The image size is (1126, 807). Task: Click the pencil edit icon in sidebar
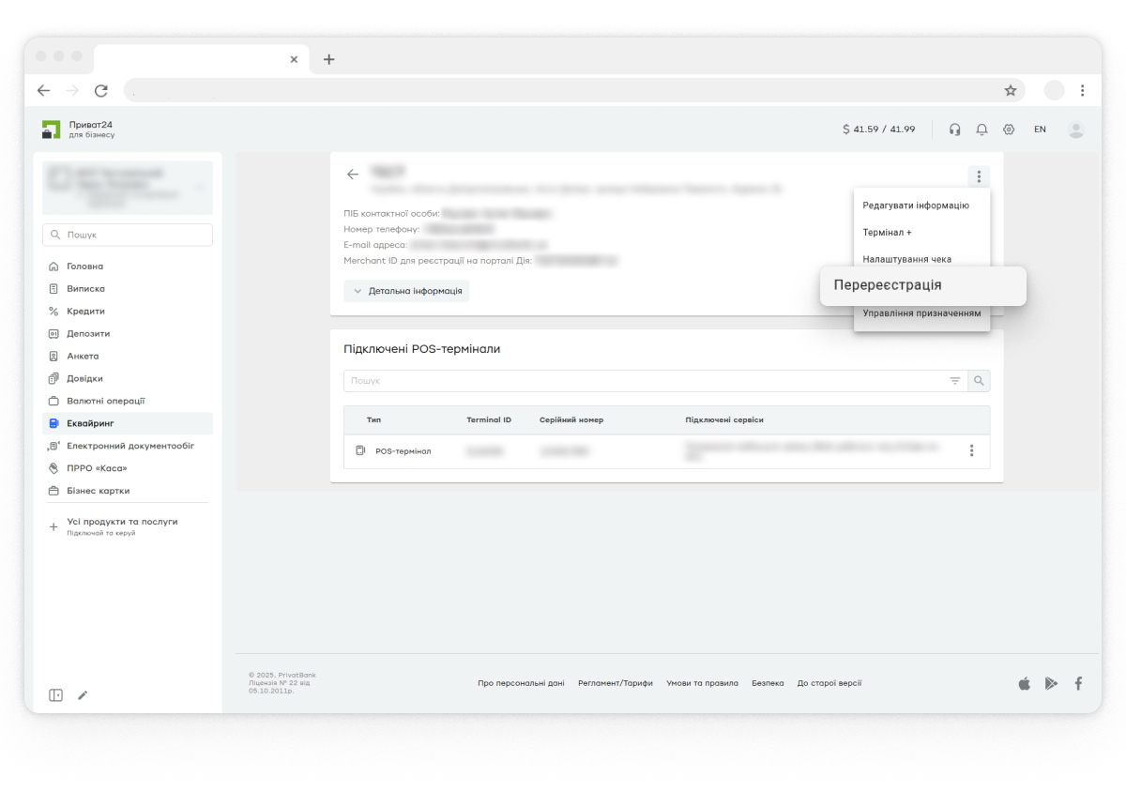[x=83, y=695]
